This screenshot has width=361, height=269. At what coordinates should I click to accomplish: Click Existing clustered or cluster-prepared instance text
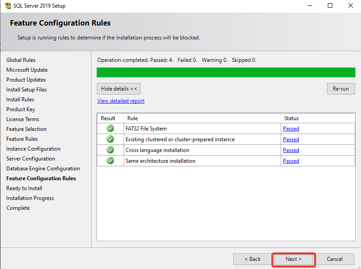(x=180, y=139)
